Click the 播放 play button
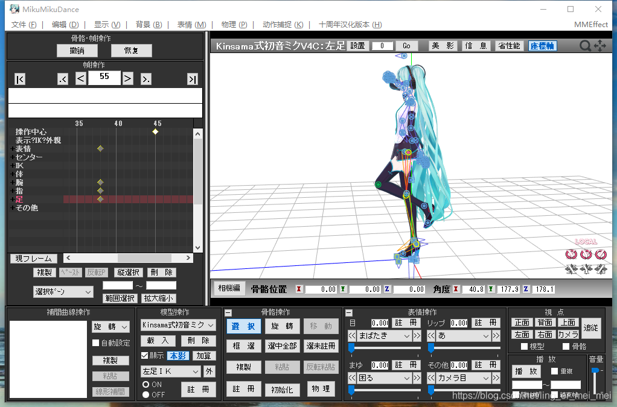This screenshot has height=407, width=617. (526, 371)
